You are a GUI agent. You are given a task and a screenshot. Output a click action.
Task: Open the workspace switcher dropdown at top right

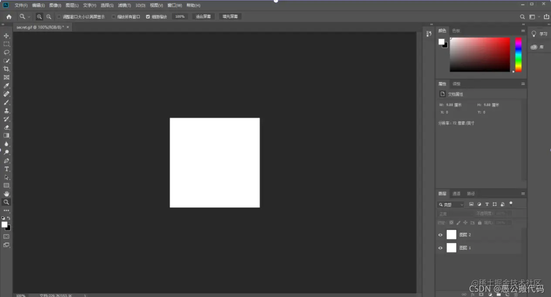click(534, 17)
